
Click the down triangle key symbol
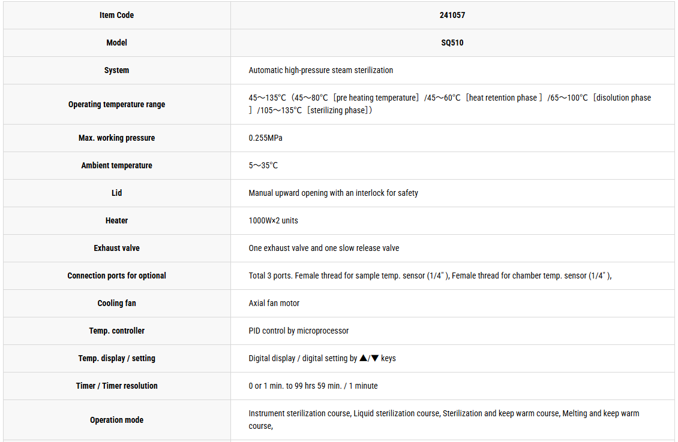click(375, 358)
